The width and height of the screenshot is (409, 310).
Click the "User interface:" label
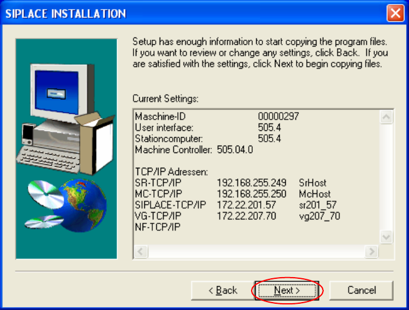[164, 128]
